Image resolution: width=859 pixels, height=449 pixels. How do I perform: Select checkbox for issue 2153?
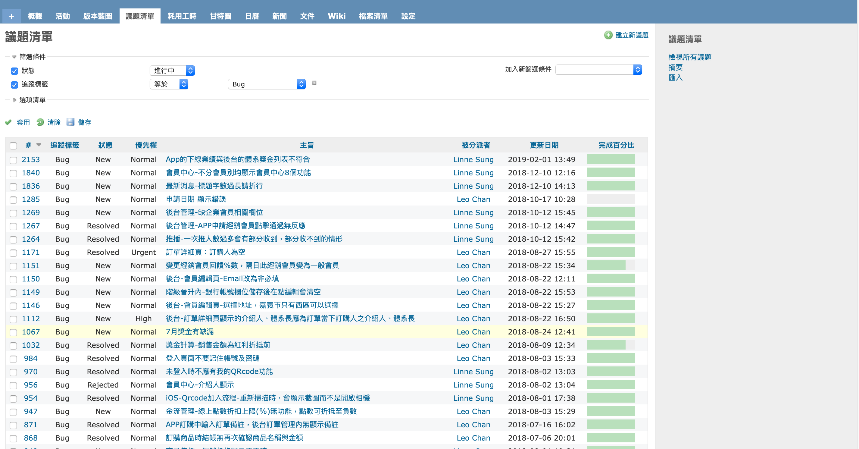[13, 160]
